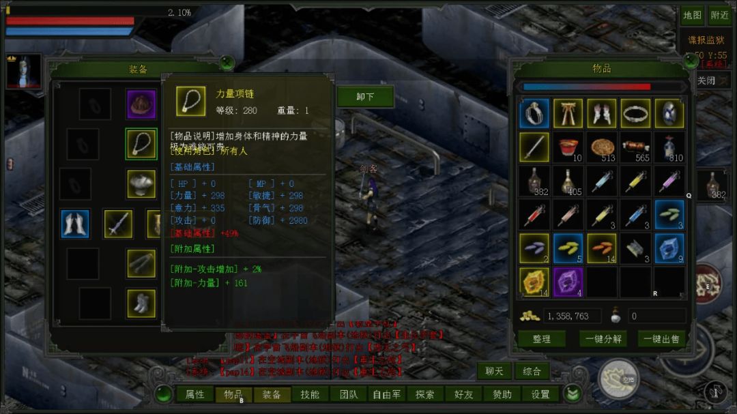Click the blue crystal item with count 9

point(669,248)
